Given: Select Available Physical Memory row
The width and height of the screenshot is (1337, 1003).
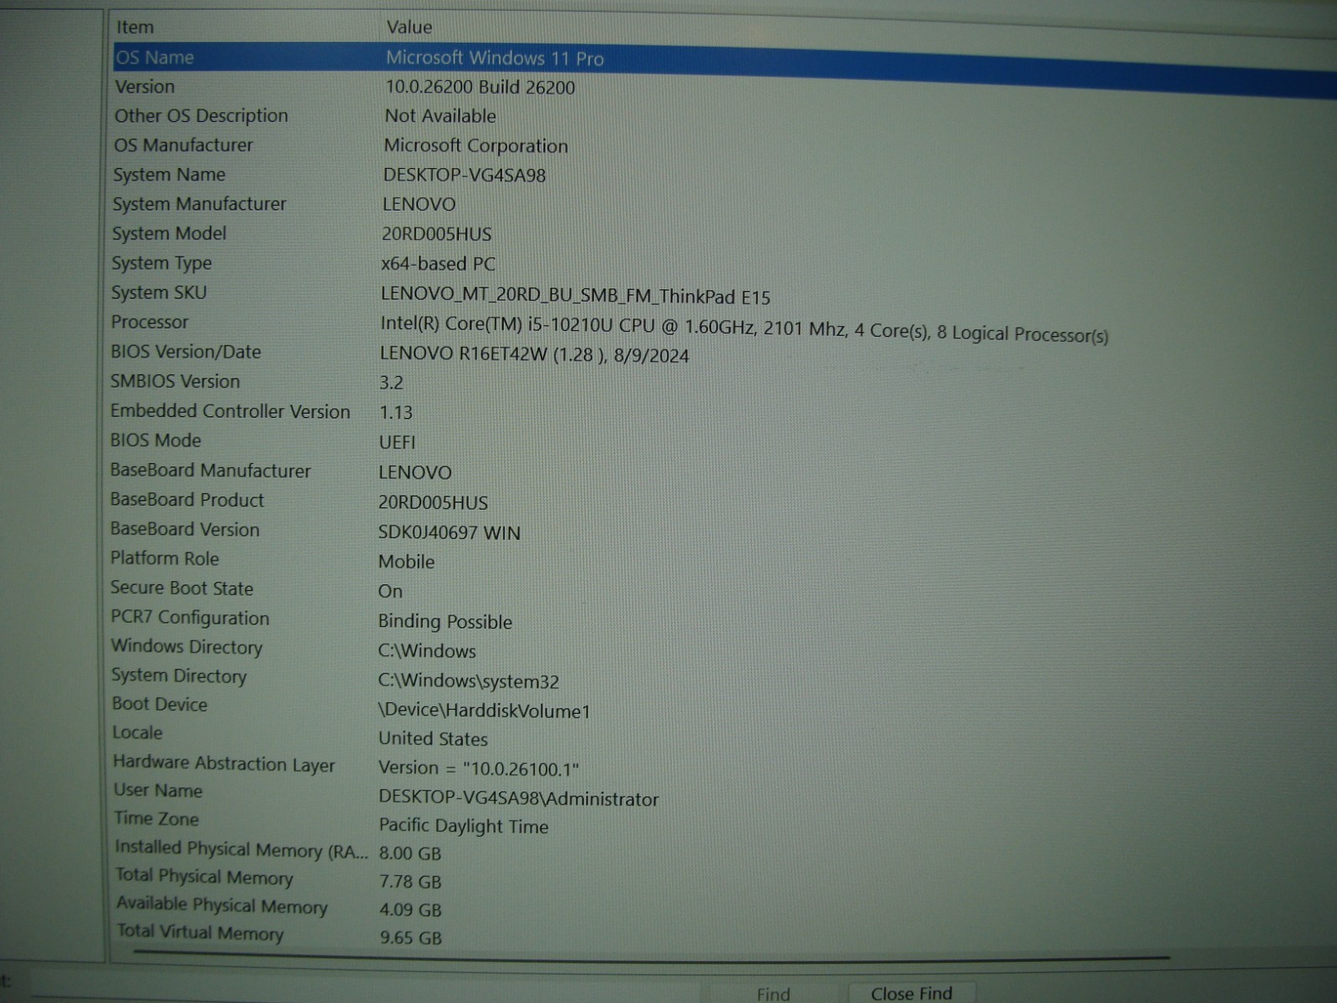Looking at the screenshot, I should [x=221, y=905].
